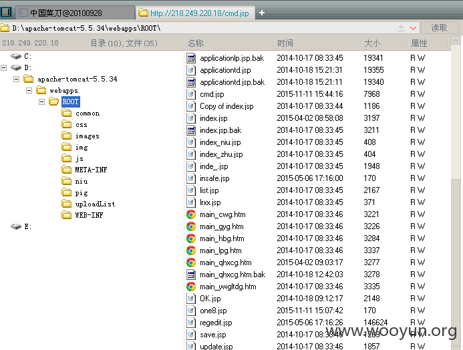The image size is (463, 350).
Task: Click the 目录 (10), 文件 (35) summary
Action: tap(124, 43)
